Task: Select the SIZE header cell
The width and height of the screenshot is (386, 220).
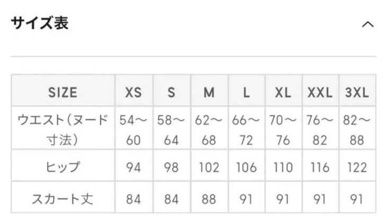Action: [63, 92]
